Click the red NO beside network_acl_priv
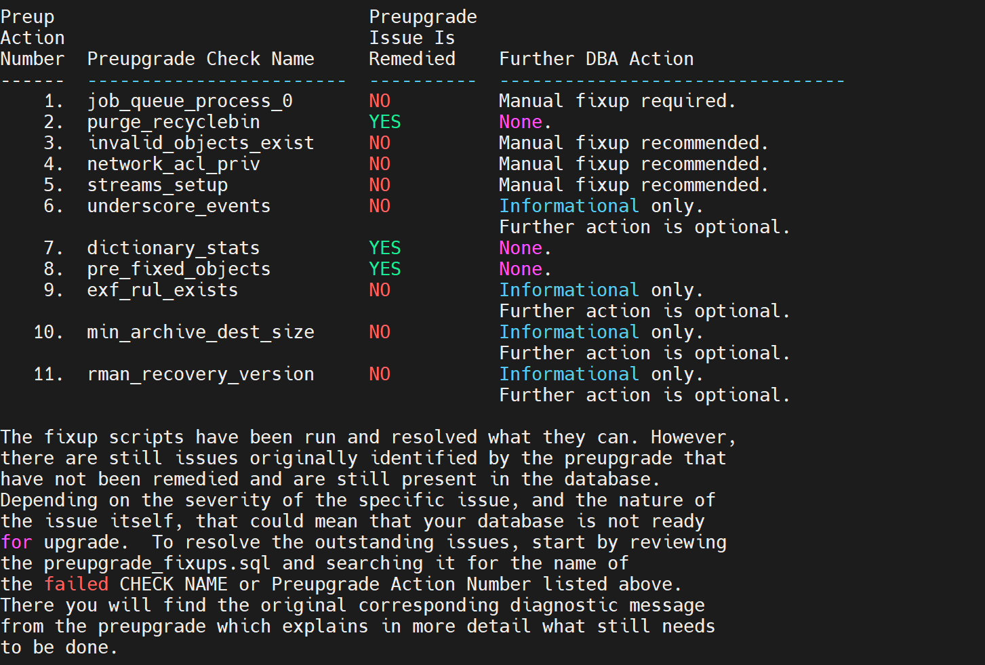This screenshot has width=985, height=665. tap(380, 164)
